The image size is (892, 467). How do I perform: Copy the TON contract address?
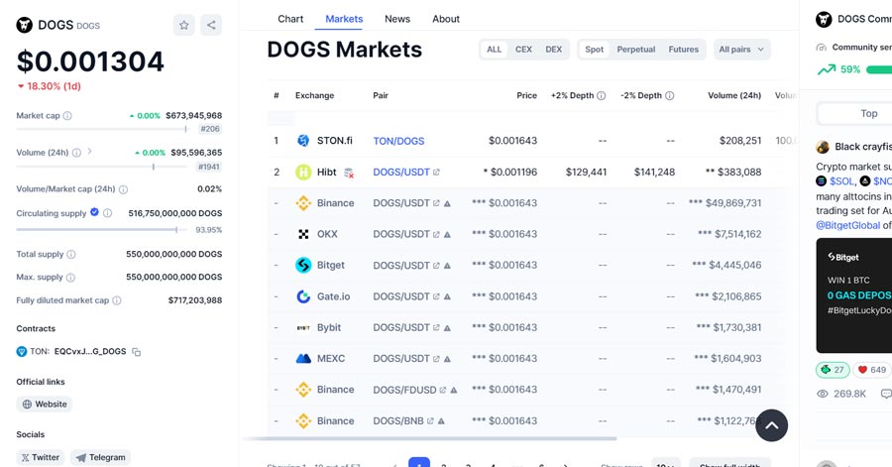click(136, 352)
